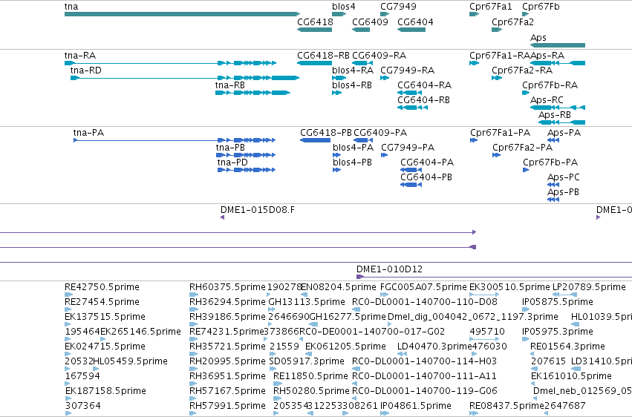Select the Cpr67Fa1 gene feature
Screen dimensions: 632x417
click(x=474, y=14)
